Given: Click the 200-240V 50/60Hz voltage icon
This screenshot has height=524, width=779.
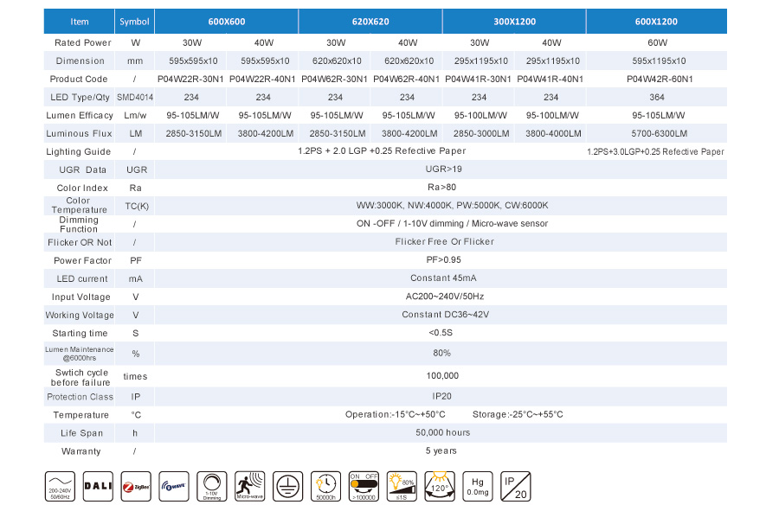Looking at the screenshot, I should click(x=59, y=487).
